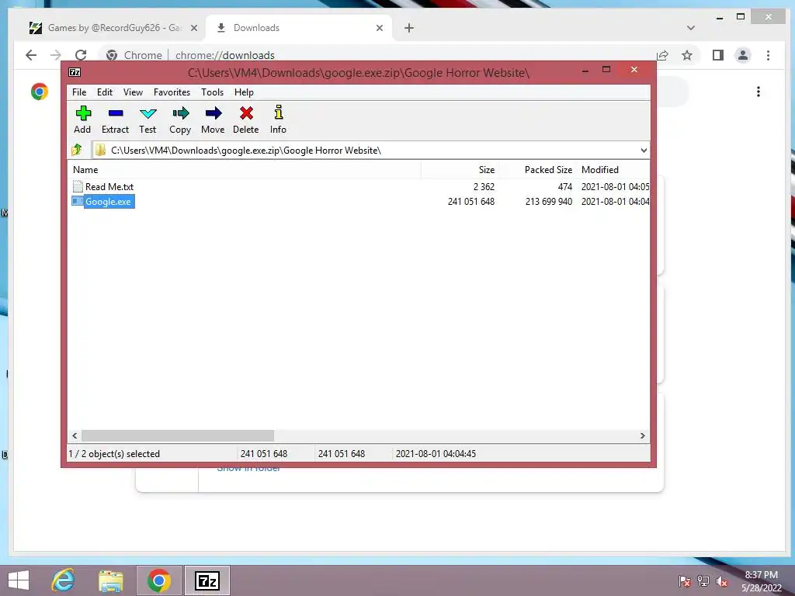Viewport: 795px width, 596px height.
Task: Click scrollbar left arrow in 7-Zip
Action: 75,436
